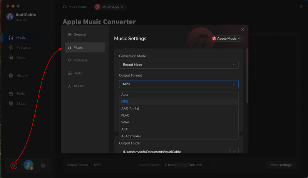Open the user account avatar

[28, 165]
